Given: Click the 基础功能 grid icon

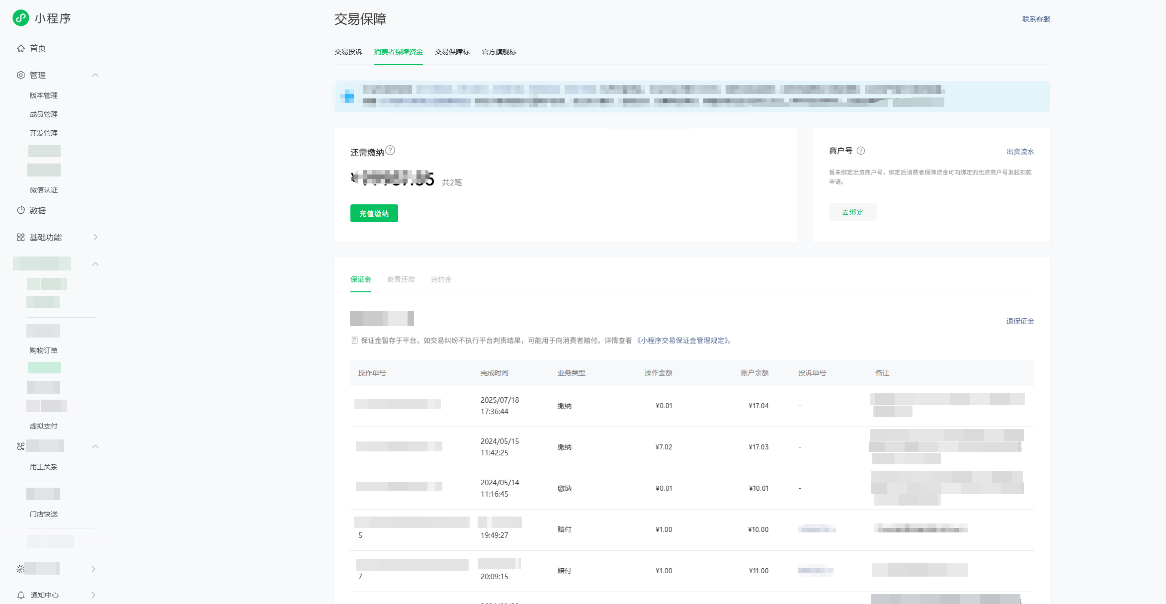Looking at the screenshot, I should pyautogui.click(x=21, y=237).
